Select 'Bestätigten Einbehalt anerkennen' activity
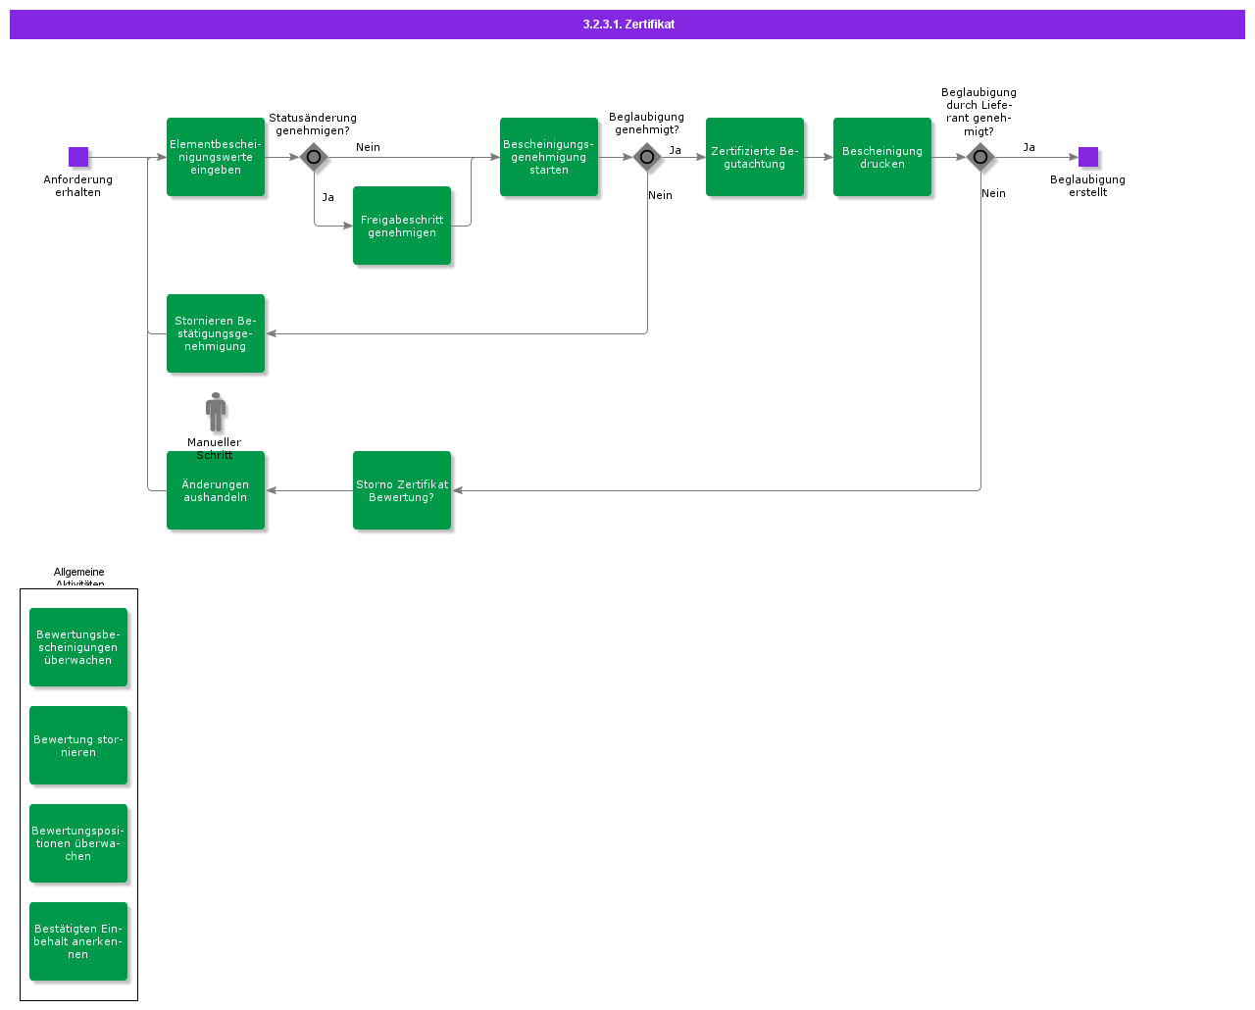Image resolution: width=1255 pixels, height=1010 pixels. click(78, 941)
